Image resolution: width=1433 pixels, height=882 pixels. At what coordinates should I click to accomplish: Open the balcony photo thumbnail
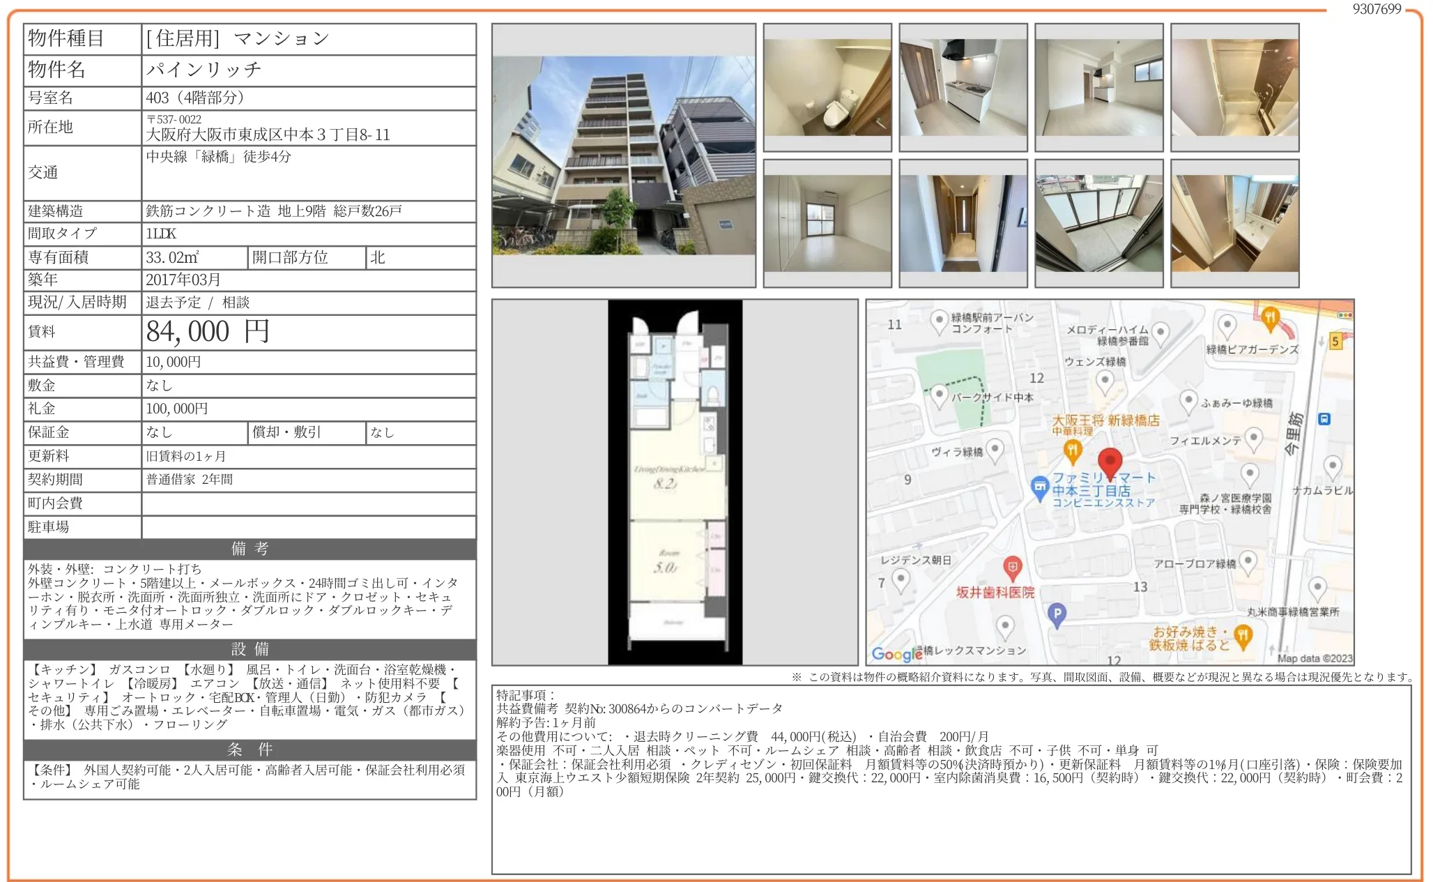pyautogui.click(x=1098, y=223)
